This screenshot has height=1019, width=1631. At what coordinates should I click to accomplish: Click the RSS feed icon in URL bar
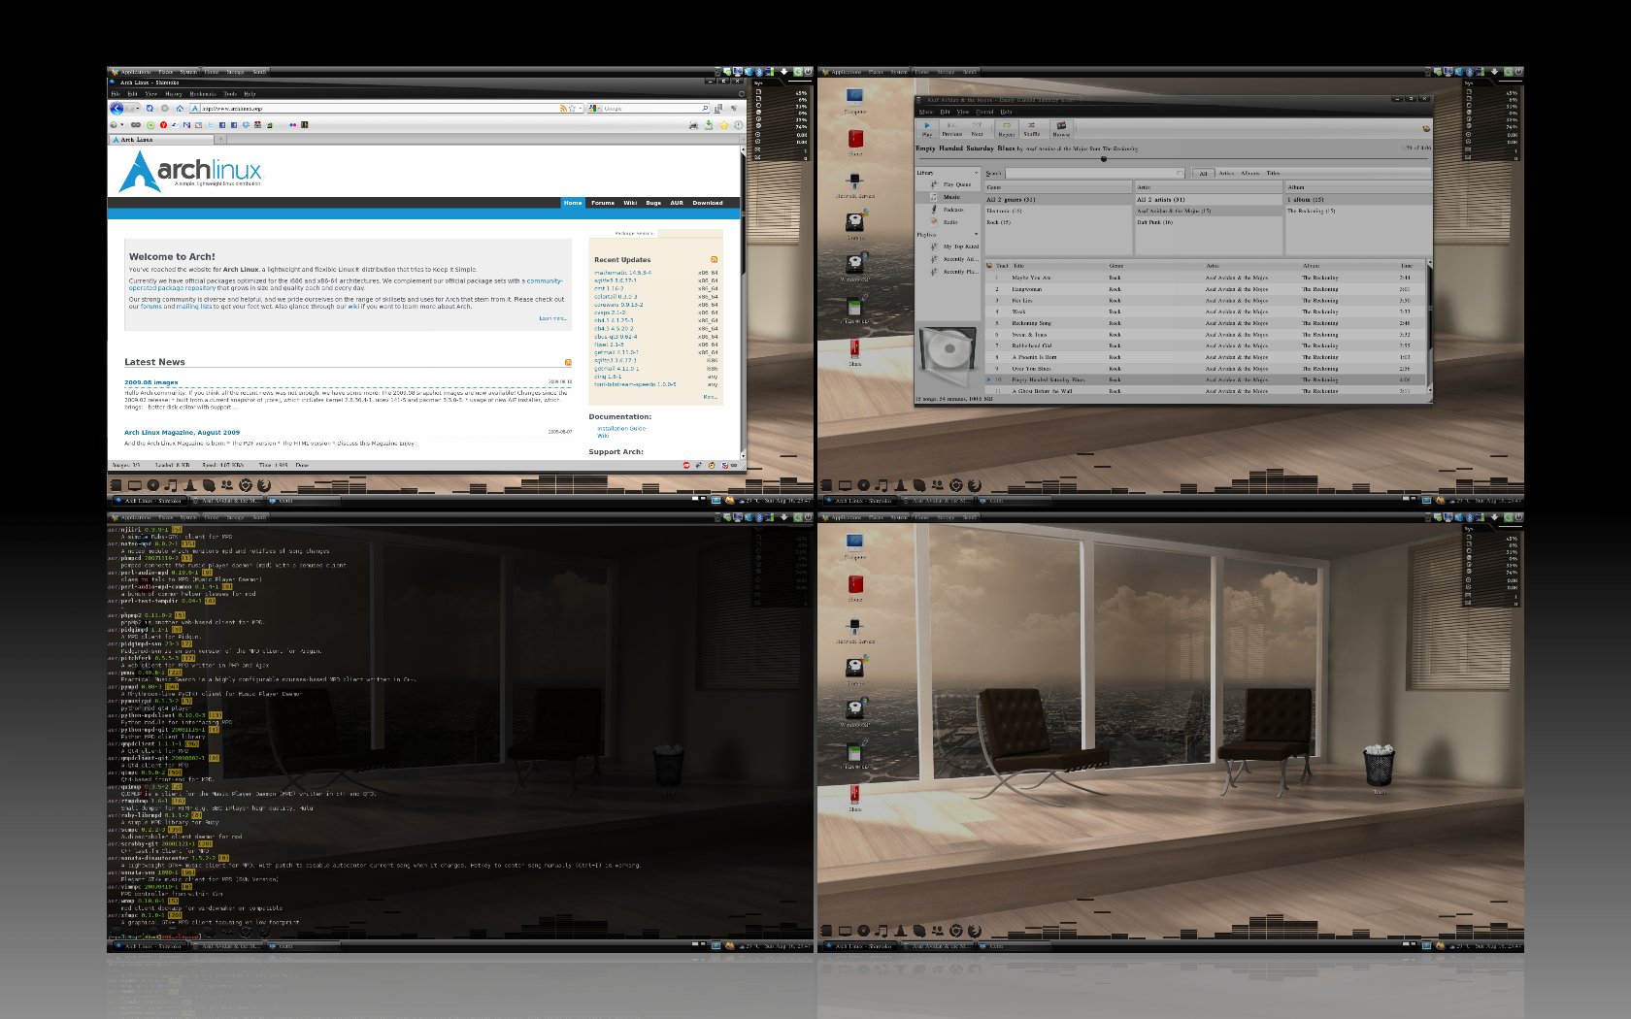point(563,109)
